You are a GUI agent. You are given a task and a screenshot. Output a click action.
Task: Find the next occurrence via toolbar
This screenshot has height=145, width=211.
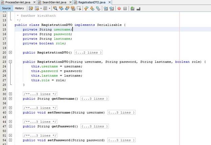[x=67, y=8]
